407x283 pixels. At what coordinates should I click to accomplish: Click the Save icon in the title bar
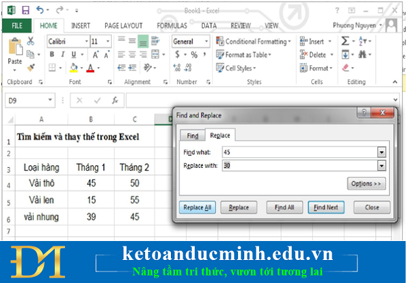(x=25, y=10)
